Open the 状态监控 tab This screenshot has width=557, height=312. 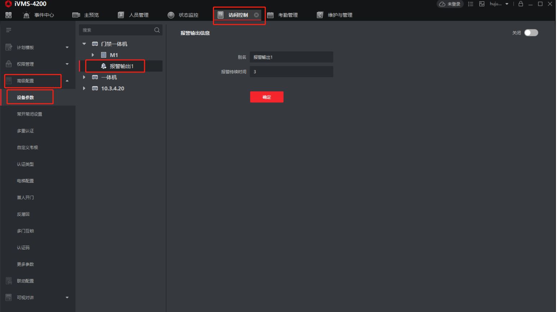[183, 15]
